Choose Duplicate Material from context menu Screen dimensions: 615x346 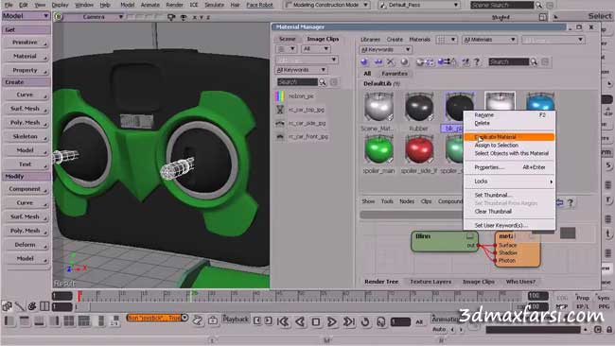(x=509, y=137)
